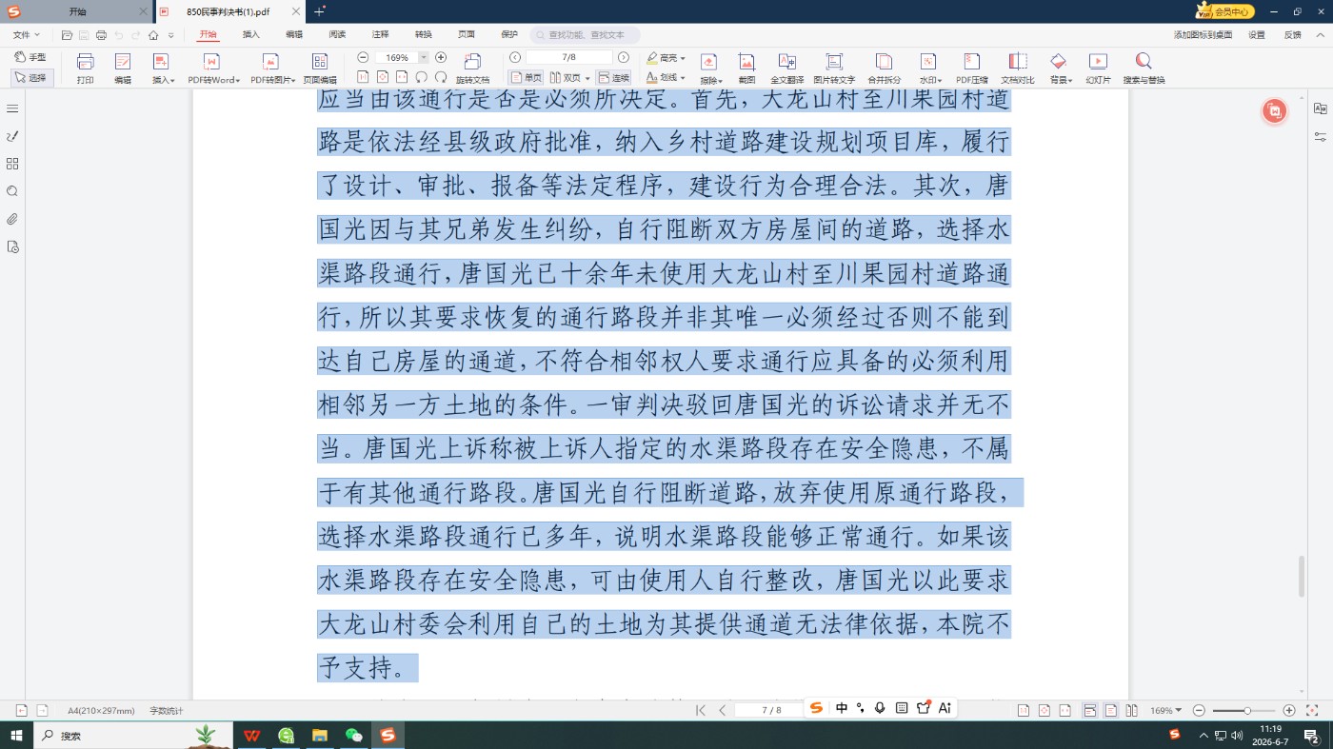The image size is (1333, 749).
Task: Open the attachments paperclip panel in sidebar
Action: click(x=12, y=219)
